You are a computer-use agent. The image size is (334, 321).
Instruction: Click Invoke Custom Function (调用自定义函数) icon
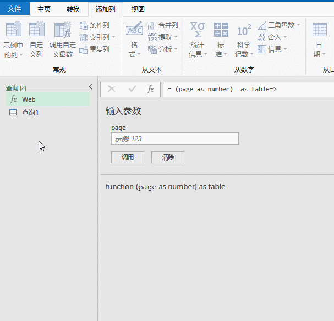tap(63, 29)
